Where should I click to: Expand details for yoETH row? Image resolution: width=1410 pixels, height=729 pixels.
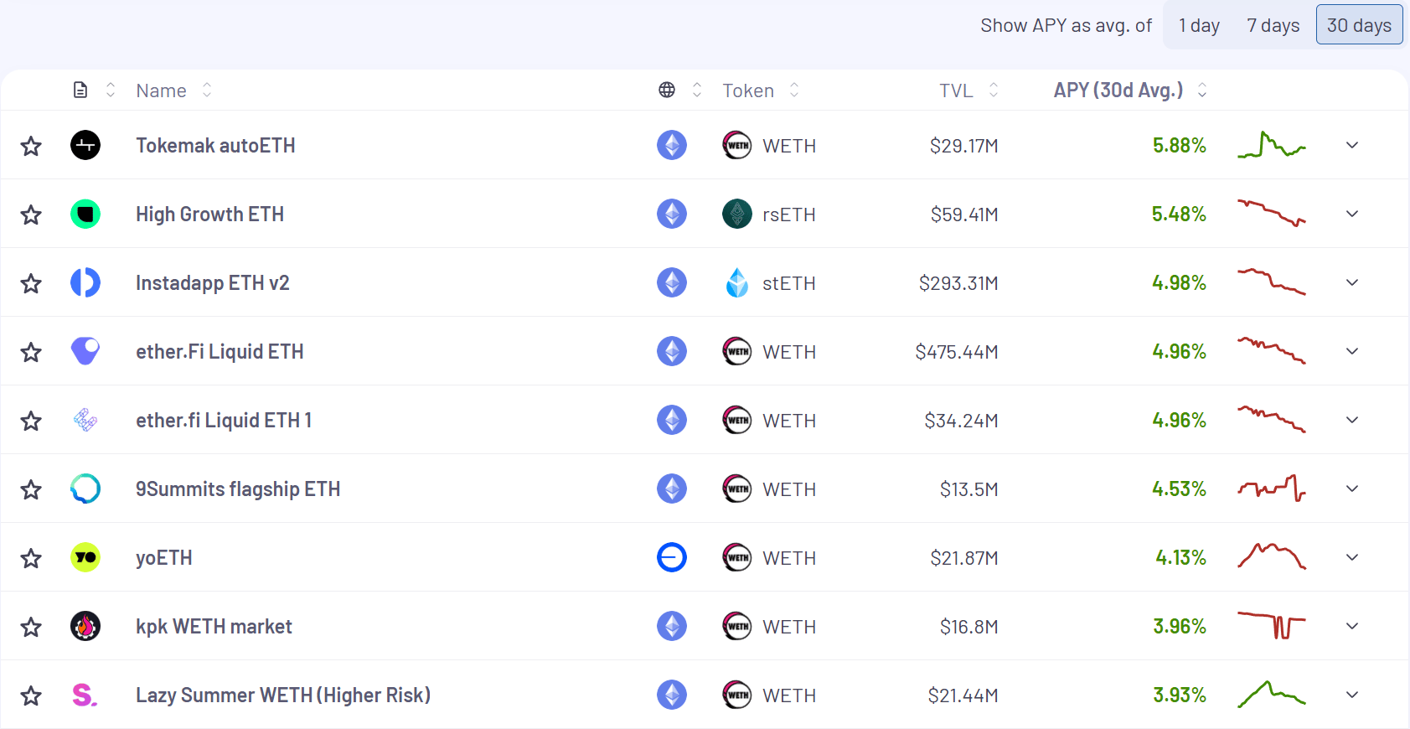(1352, 557)
